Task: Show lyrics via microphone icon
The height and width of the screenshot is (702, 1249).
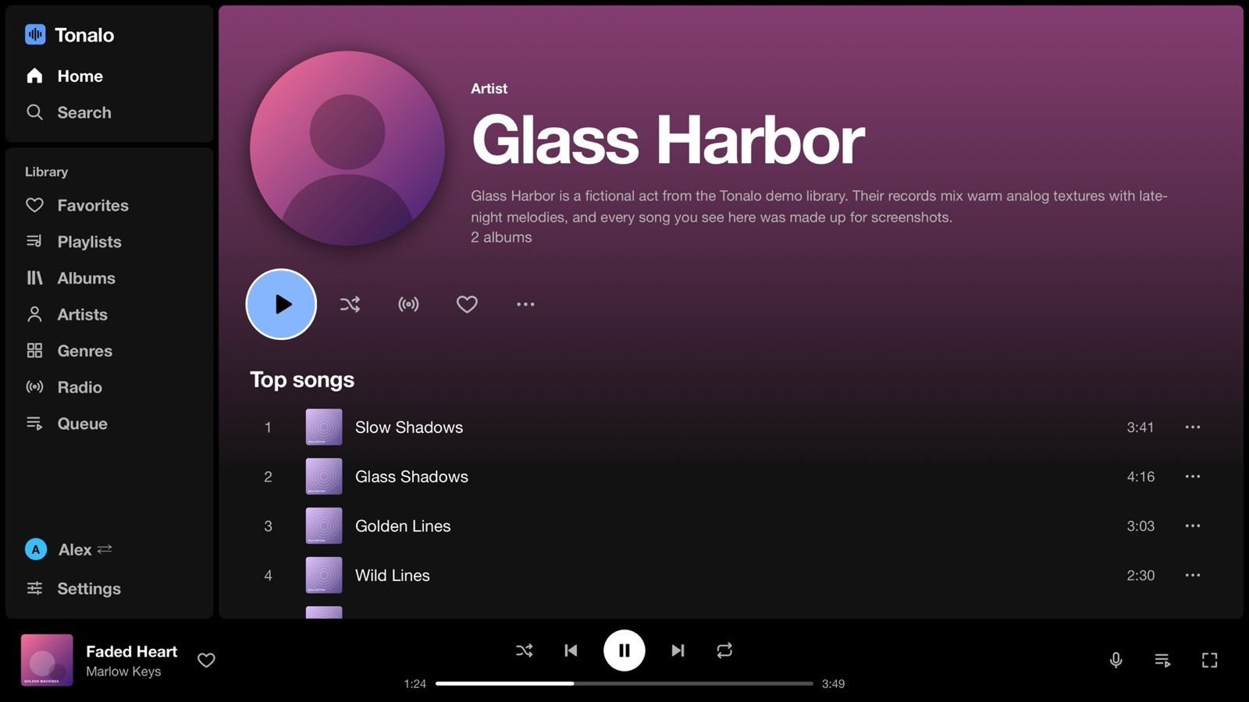Action: [x=1116, y=661]
